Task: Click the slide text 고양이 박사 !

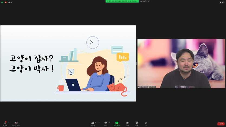Action: point(32,69)
